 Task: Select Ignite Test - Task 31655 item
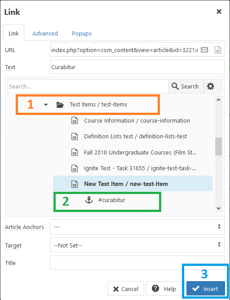click(140, 168)
